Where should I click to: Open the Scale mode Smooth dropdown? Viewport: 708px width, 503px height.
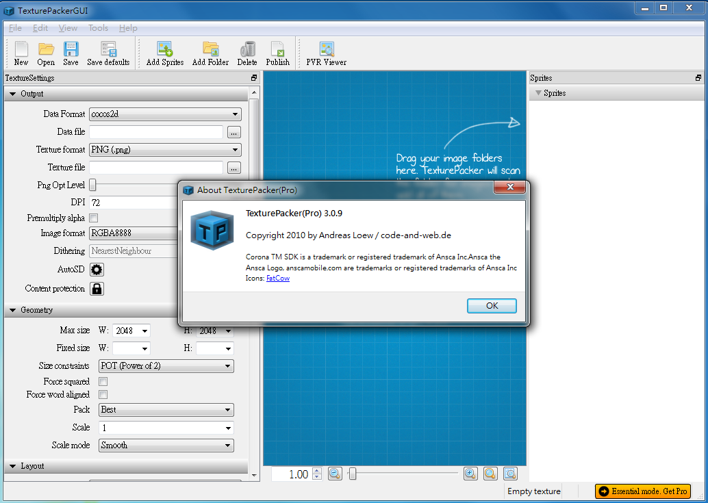pos(166,446)
